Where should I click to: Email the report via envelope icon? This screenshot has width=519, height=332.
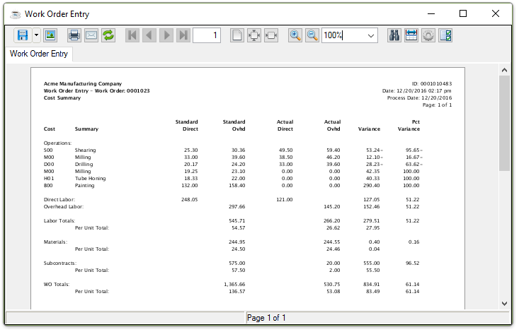91,35
